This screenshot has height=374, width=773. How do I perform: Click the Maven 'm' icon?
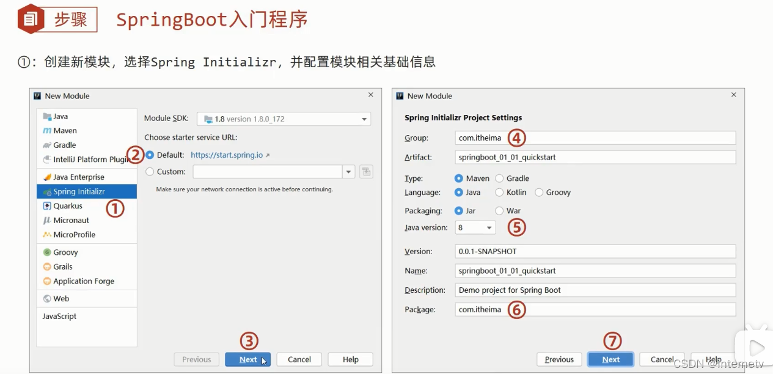tap(47, 131)
